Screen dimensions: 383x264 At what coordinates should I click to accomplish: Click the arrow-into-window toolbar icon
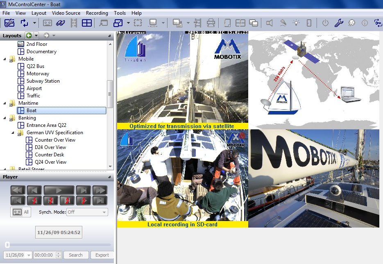(x=103, y=23)
